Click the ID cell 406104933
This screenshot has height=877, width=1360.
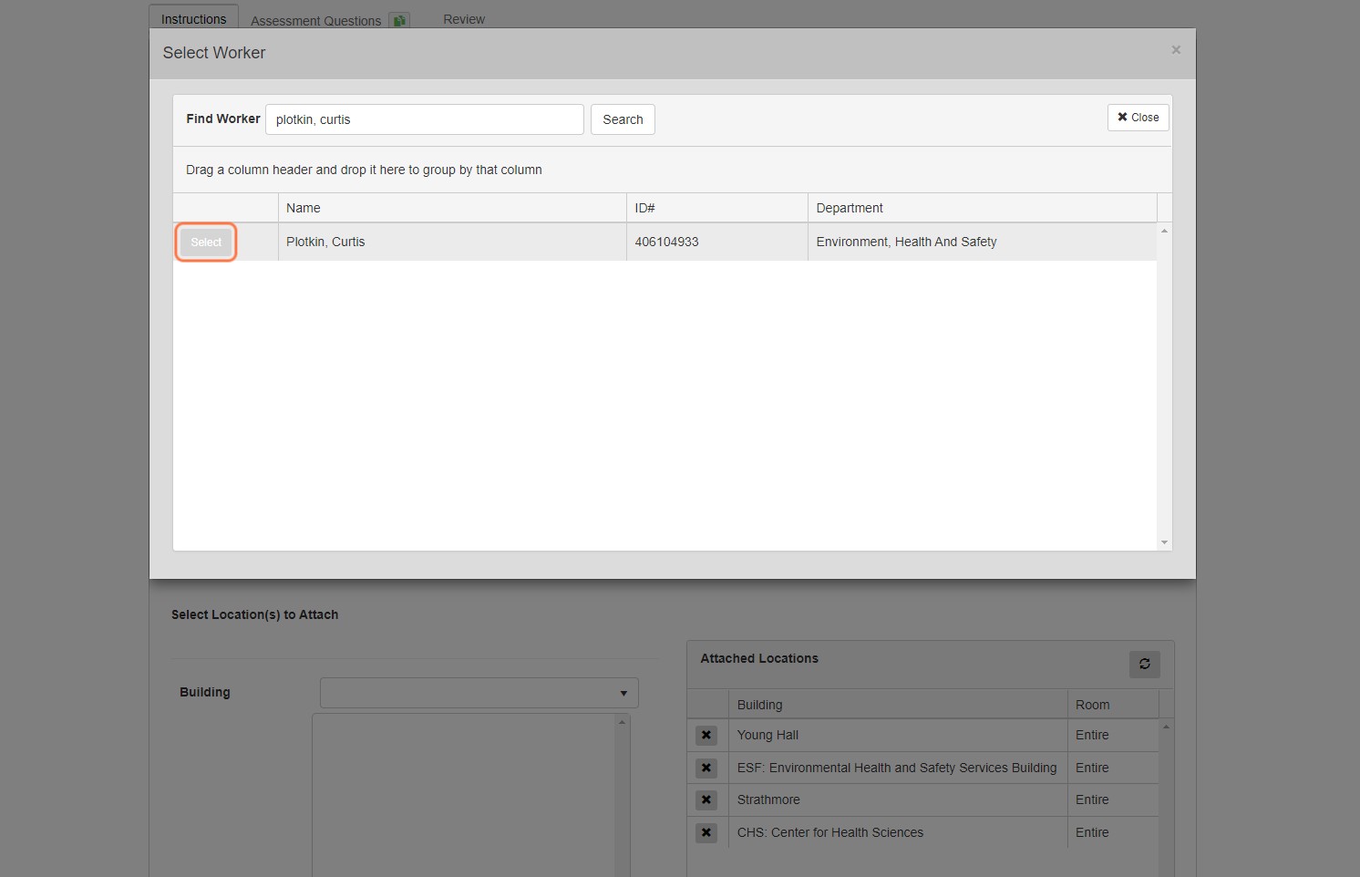coord(717,242)
